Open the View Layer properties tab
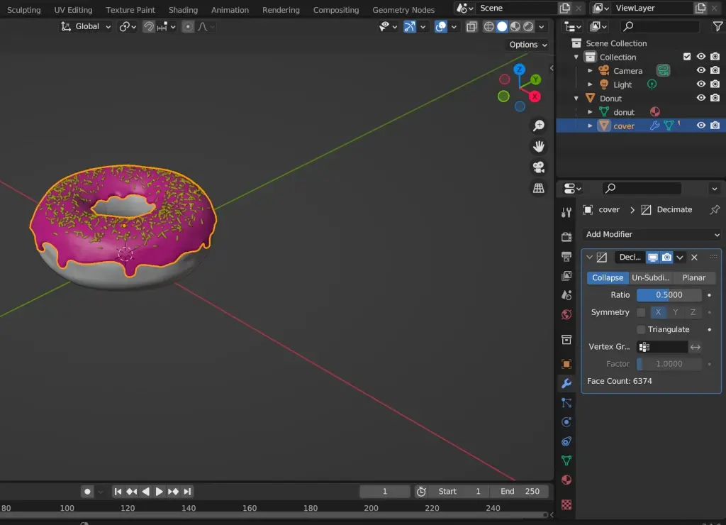Screen dimensions: 726x525 tap(566, 276)
